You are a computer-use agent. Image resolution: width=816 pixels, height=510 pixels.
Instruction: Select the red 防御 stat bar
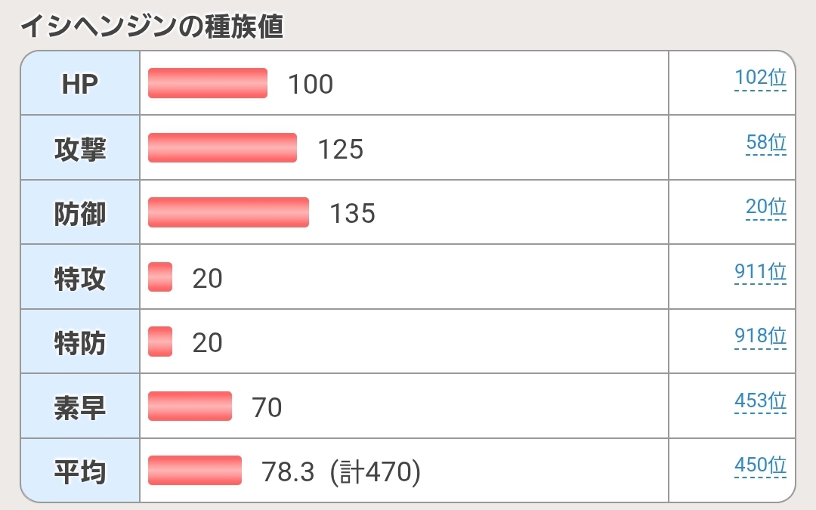coord(228,212)
